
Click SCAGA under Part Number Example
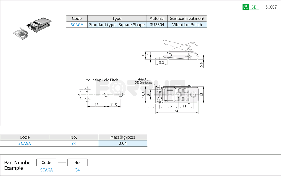[46, 170]
